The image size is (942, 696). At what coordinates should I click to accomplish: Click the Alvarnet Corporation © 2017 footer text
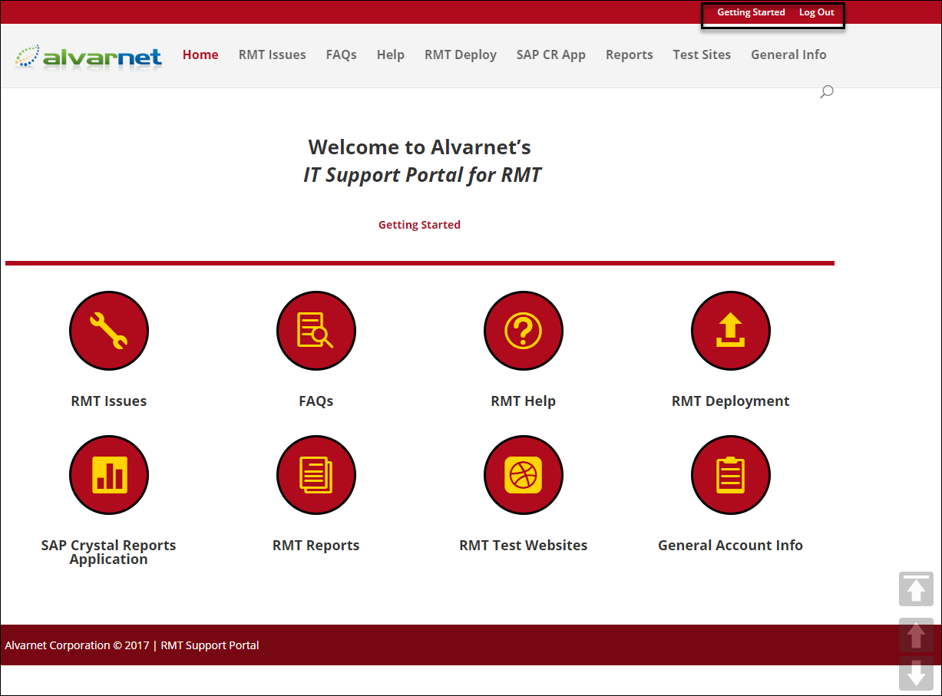pos(77,645)
